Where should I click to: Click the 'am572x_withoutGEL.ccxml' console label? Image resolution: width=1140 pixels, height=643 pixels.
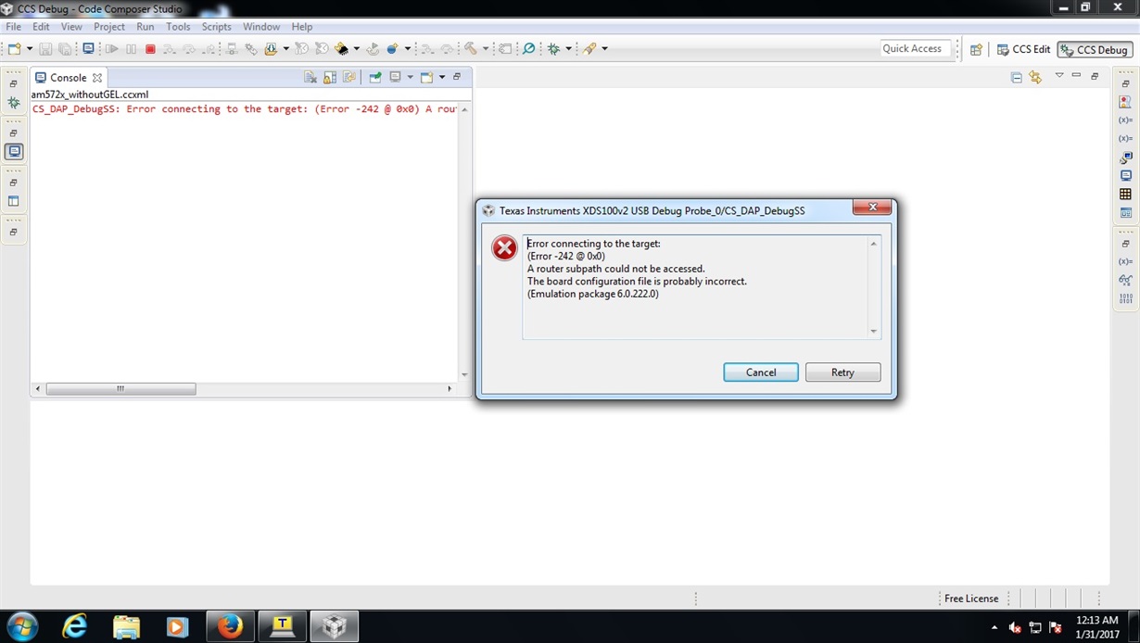[x=90, y=95]
